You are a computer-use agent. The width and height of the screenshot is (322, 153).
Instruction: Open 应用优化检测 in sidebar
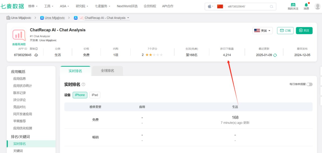pos(23,128)
